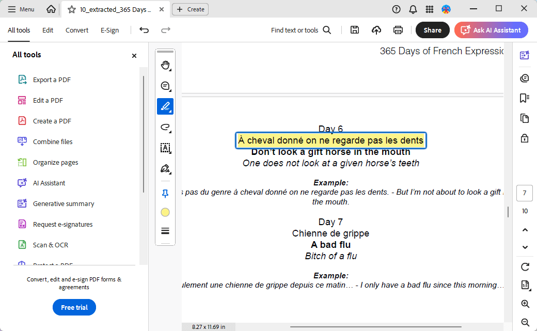Add a comment with the comment tool
The width and height of the screenshot is (537, 331).
(x=165, y=86)
